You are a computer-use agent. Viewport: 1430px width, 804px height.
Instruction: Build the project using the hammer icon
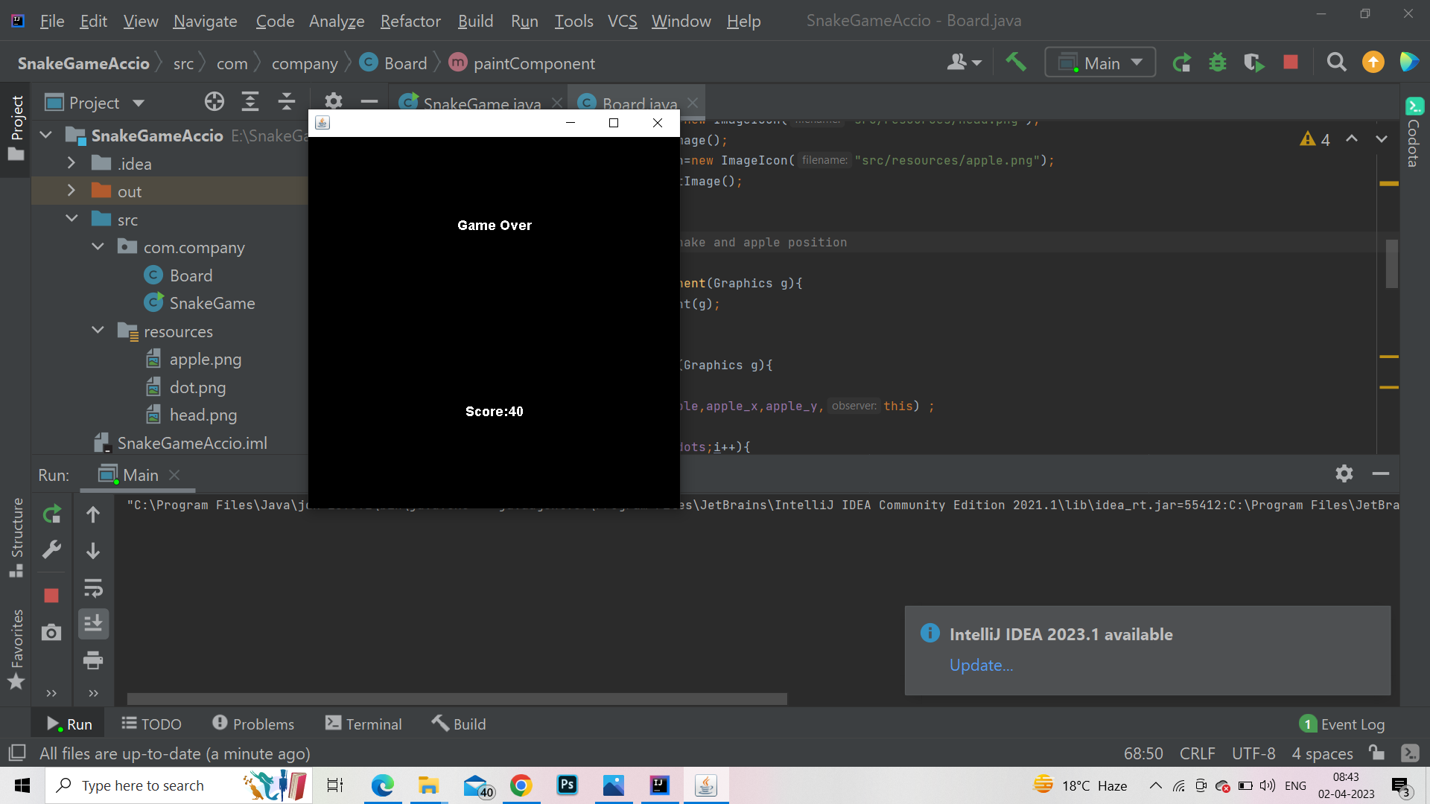click(1017, 62)
